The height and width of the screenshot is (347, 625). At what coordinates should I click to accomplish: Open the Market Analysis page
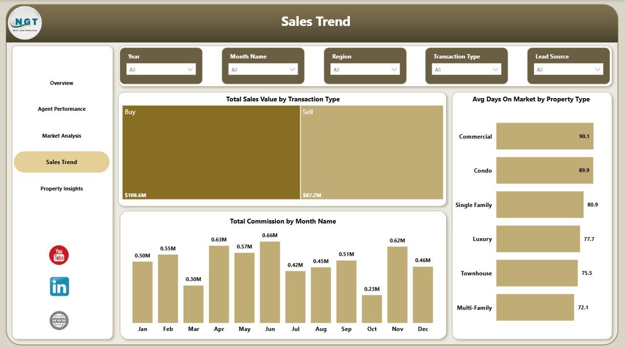tap(62, 136)
